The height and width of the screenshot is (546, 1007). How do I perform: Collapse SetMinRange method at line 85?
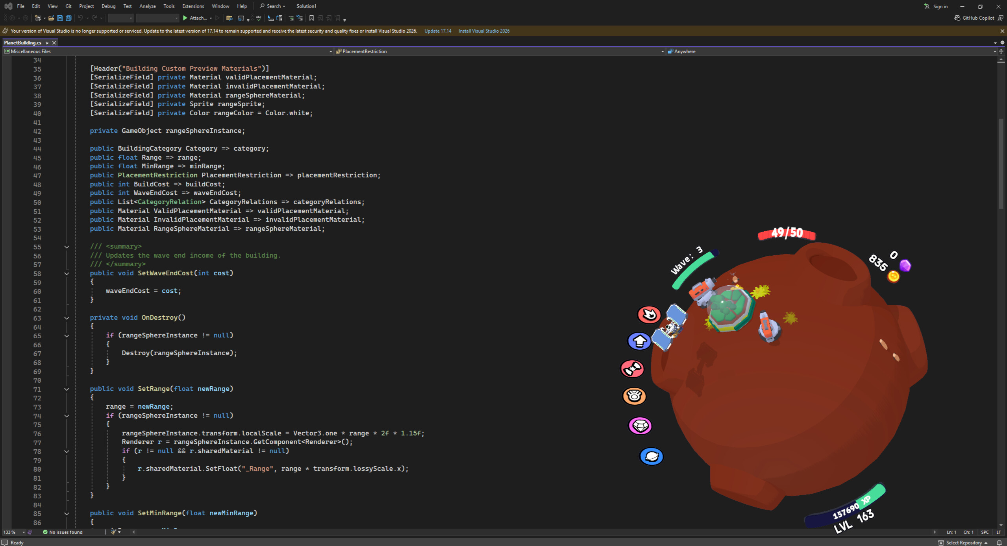coord(67,513)
